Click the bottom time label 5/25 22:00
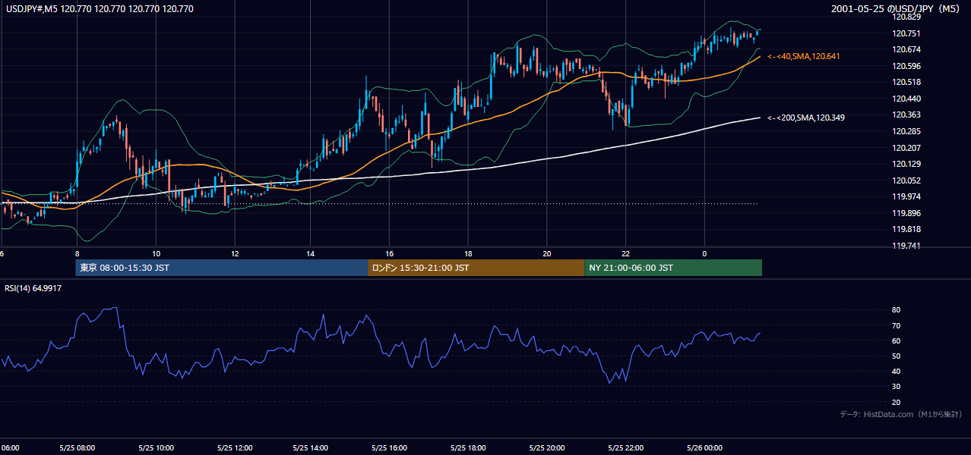Image resolution: width=971 pixels, height=455 pixels. (x=625, y=447)
